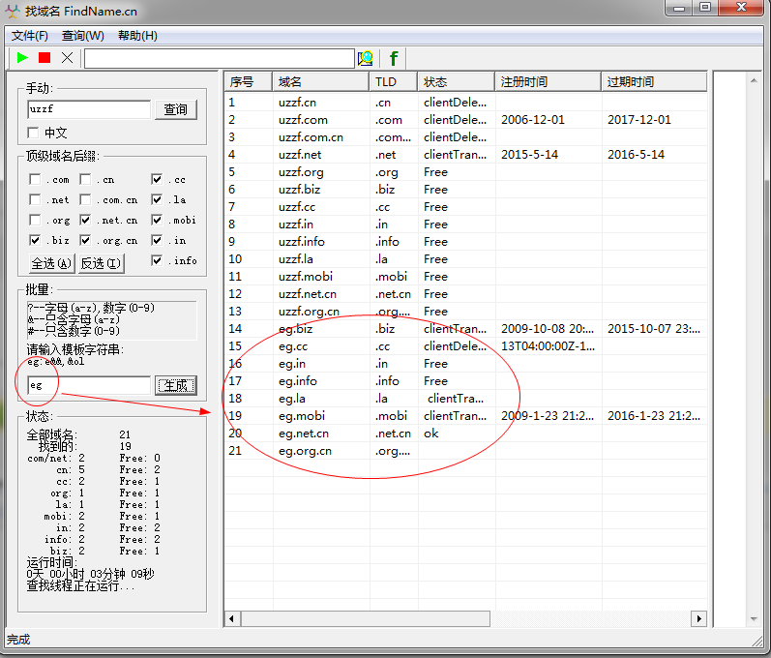The height and width of the screenshot is (658, 771).
Task: Enable the .org checkbox
Action: [35, 220]
